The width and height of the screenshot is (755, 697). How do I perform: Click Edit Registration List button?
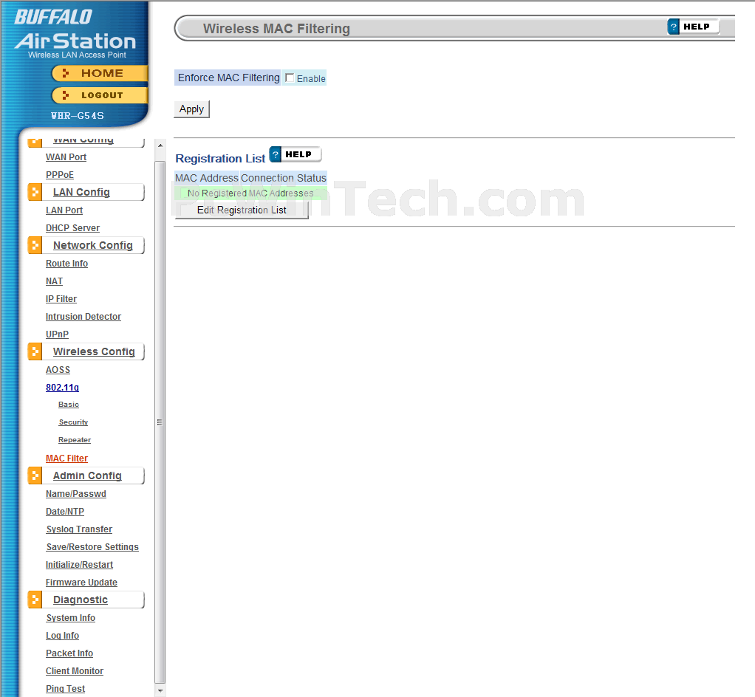point(242,210)
